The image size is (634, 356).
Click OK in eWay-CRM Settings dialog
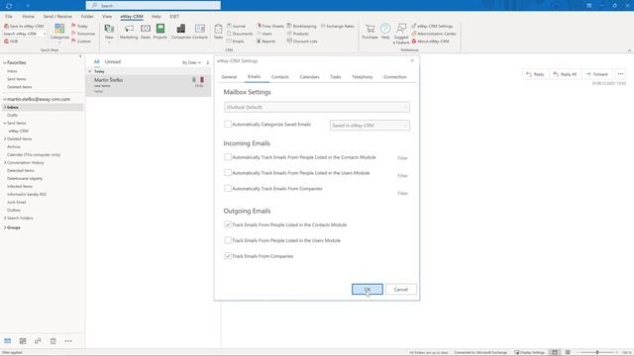(368, 290)
